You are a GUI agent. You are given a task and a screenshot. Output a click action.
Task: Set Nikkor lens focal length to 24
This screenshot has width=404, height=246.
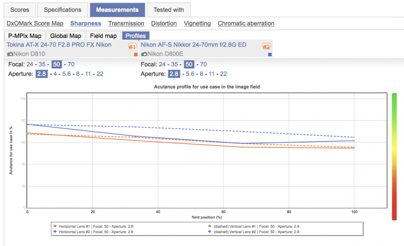pos(162,64)
